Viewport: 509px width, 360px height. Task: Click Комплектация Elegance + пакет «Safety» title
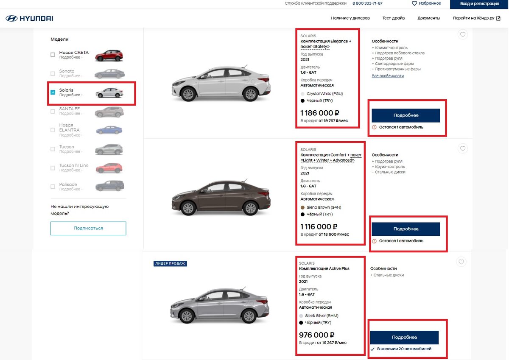[326, 44]
